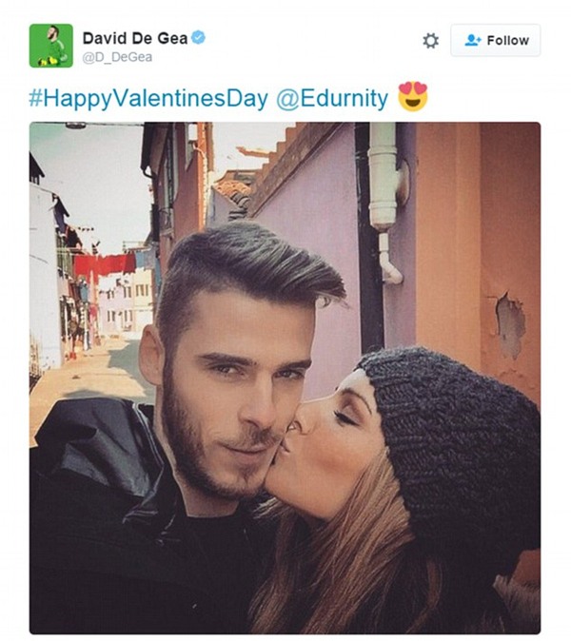Visit the @D_DeGea handle link
The width and height of the screenshot is (571, 641).
click(117, 57)
